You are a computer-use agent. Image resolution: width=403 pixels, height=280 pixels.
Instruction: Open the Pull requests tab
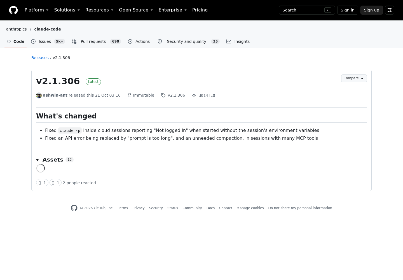[x=96, y=41]
